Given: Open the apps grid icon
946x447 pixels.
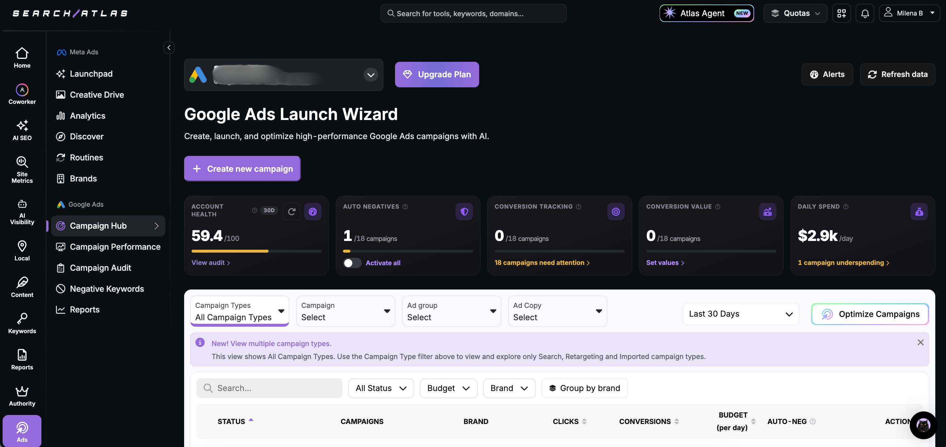Looking at the screenshot, I should point(841,13).
